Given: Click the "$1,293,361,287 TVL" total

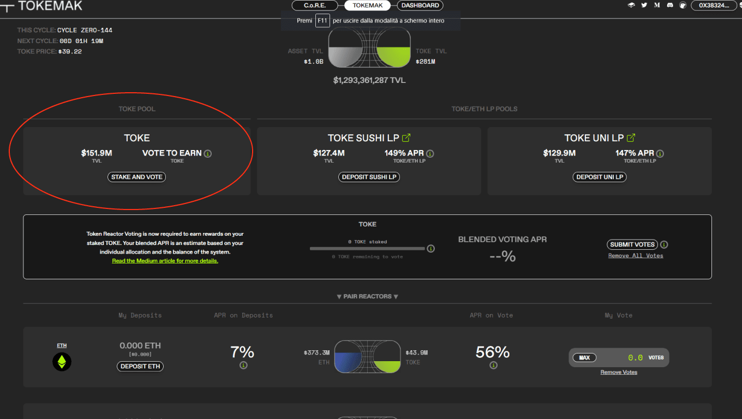Looking at the screenshot, I should tap(369, 80).
